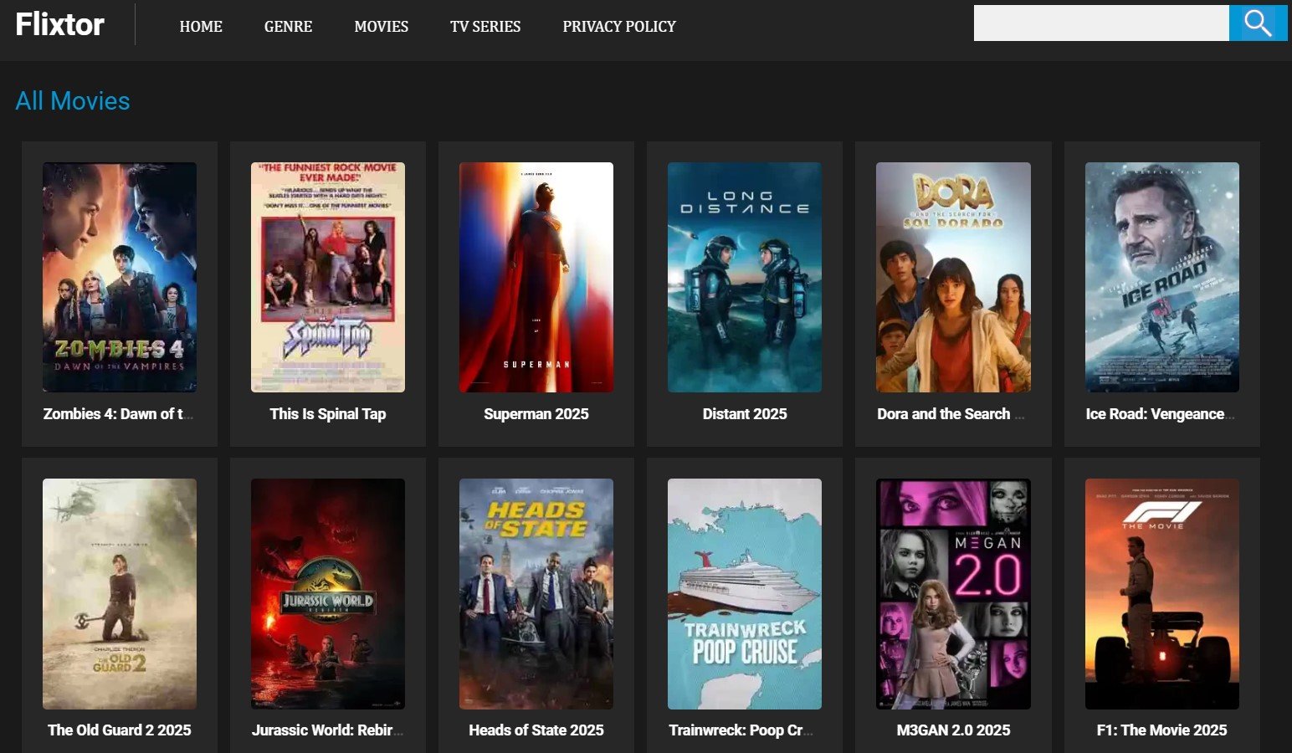Open The Old Guard 2 poster
Image resolution: width=1292 pixels, height=753 pixels.
point(120,594)
